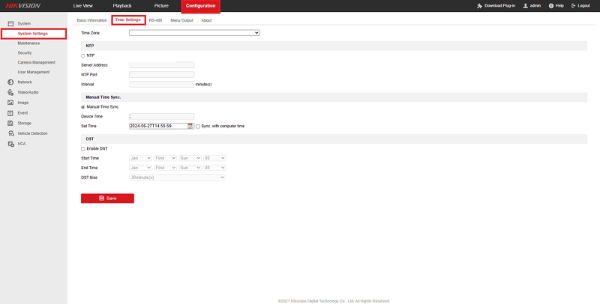Go to the Picture tab
The image size is (600, 304).
click(161, 6)
